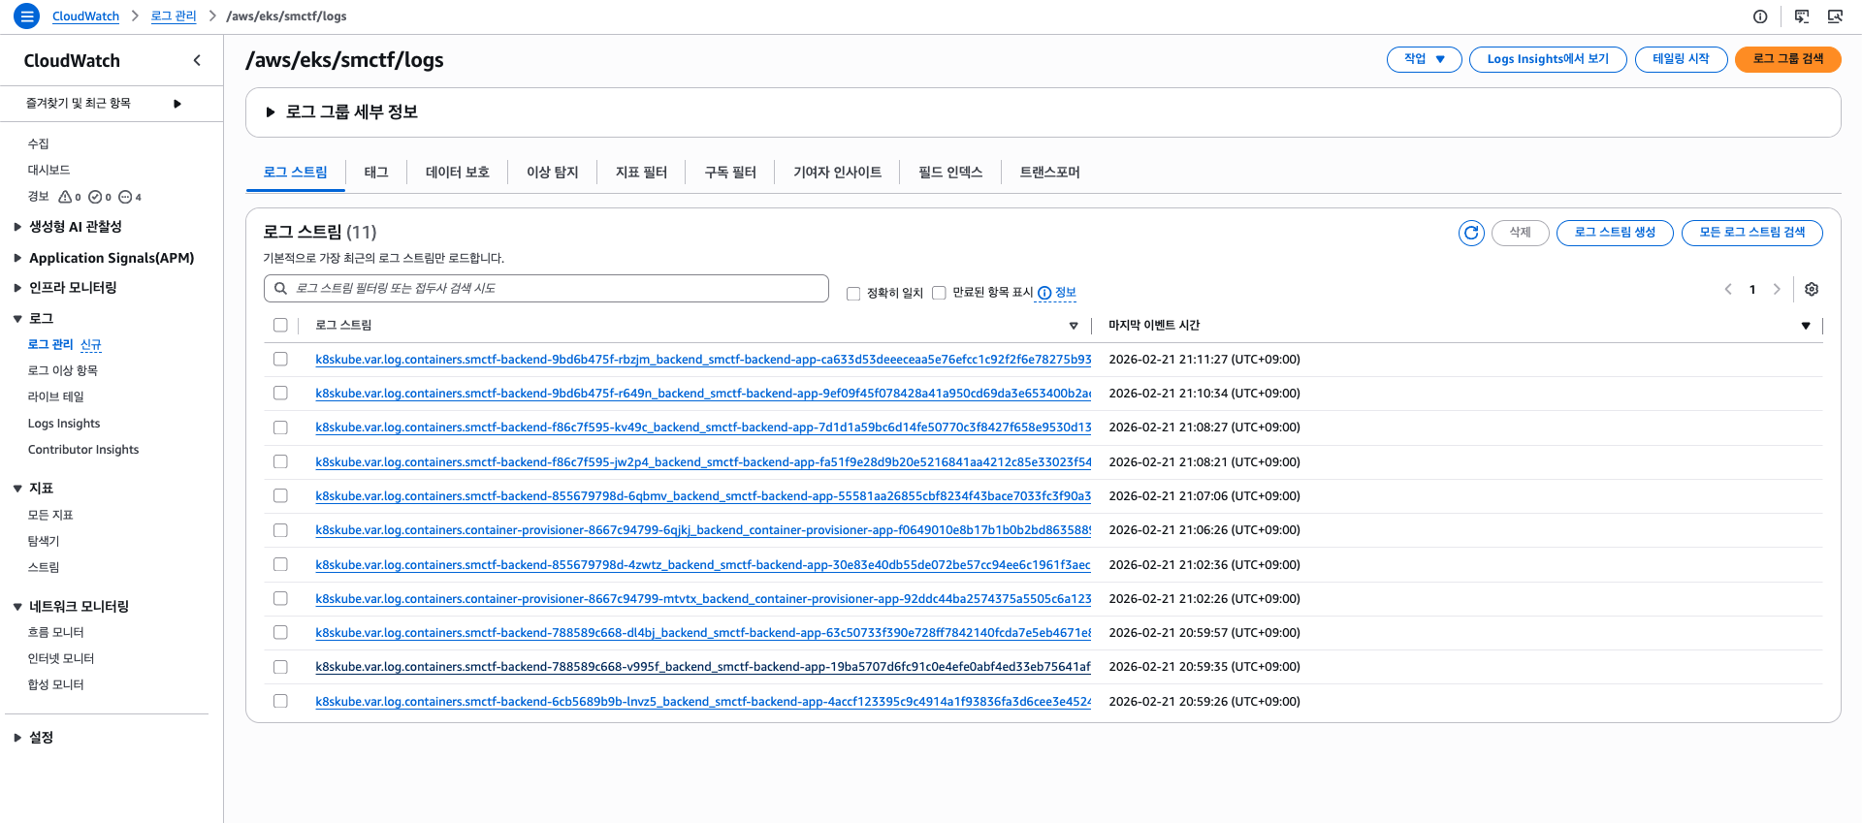The width and height of the screenshot is (1862, 823).
Task: Switch to the 데이터 보호 tab
Action: point(457,173)
